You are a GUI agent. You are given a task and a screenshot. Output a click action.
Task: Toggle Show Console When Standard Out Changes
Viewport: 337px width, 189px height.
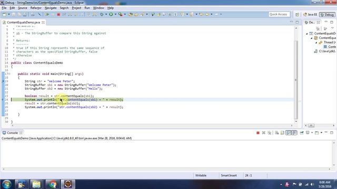[x=288, y=133]
